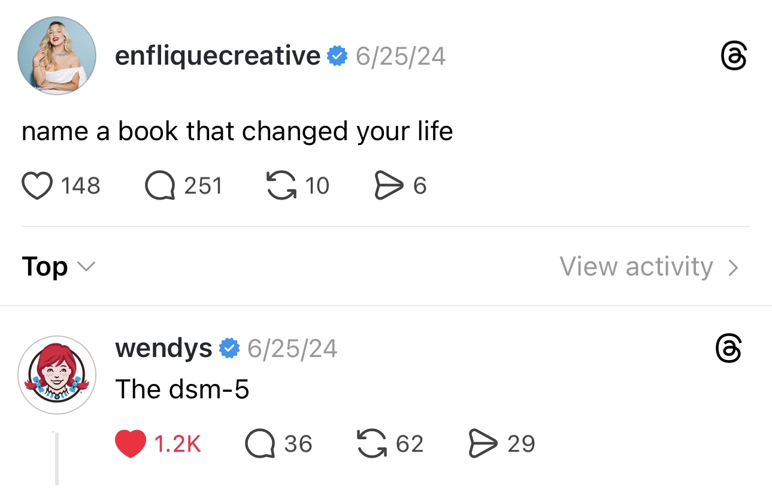
Task: Click the Threads logo beside enfliquecreative post
Action: click(x=734, y=57)
